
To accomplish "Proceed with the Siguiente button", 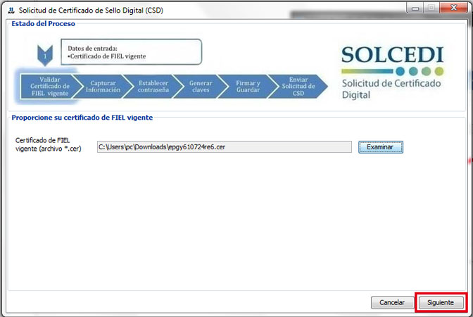I will point(441,302).
